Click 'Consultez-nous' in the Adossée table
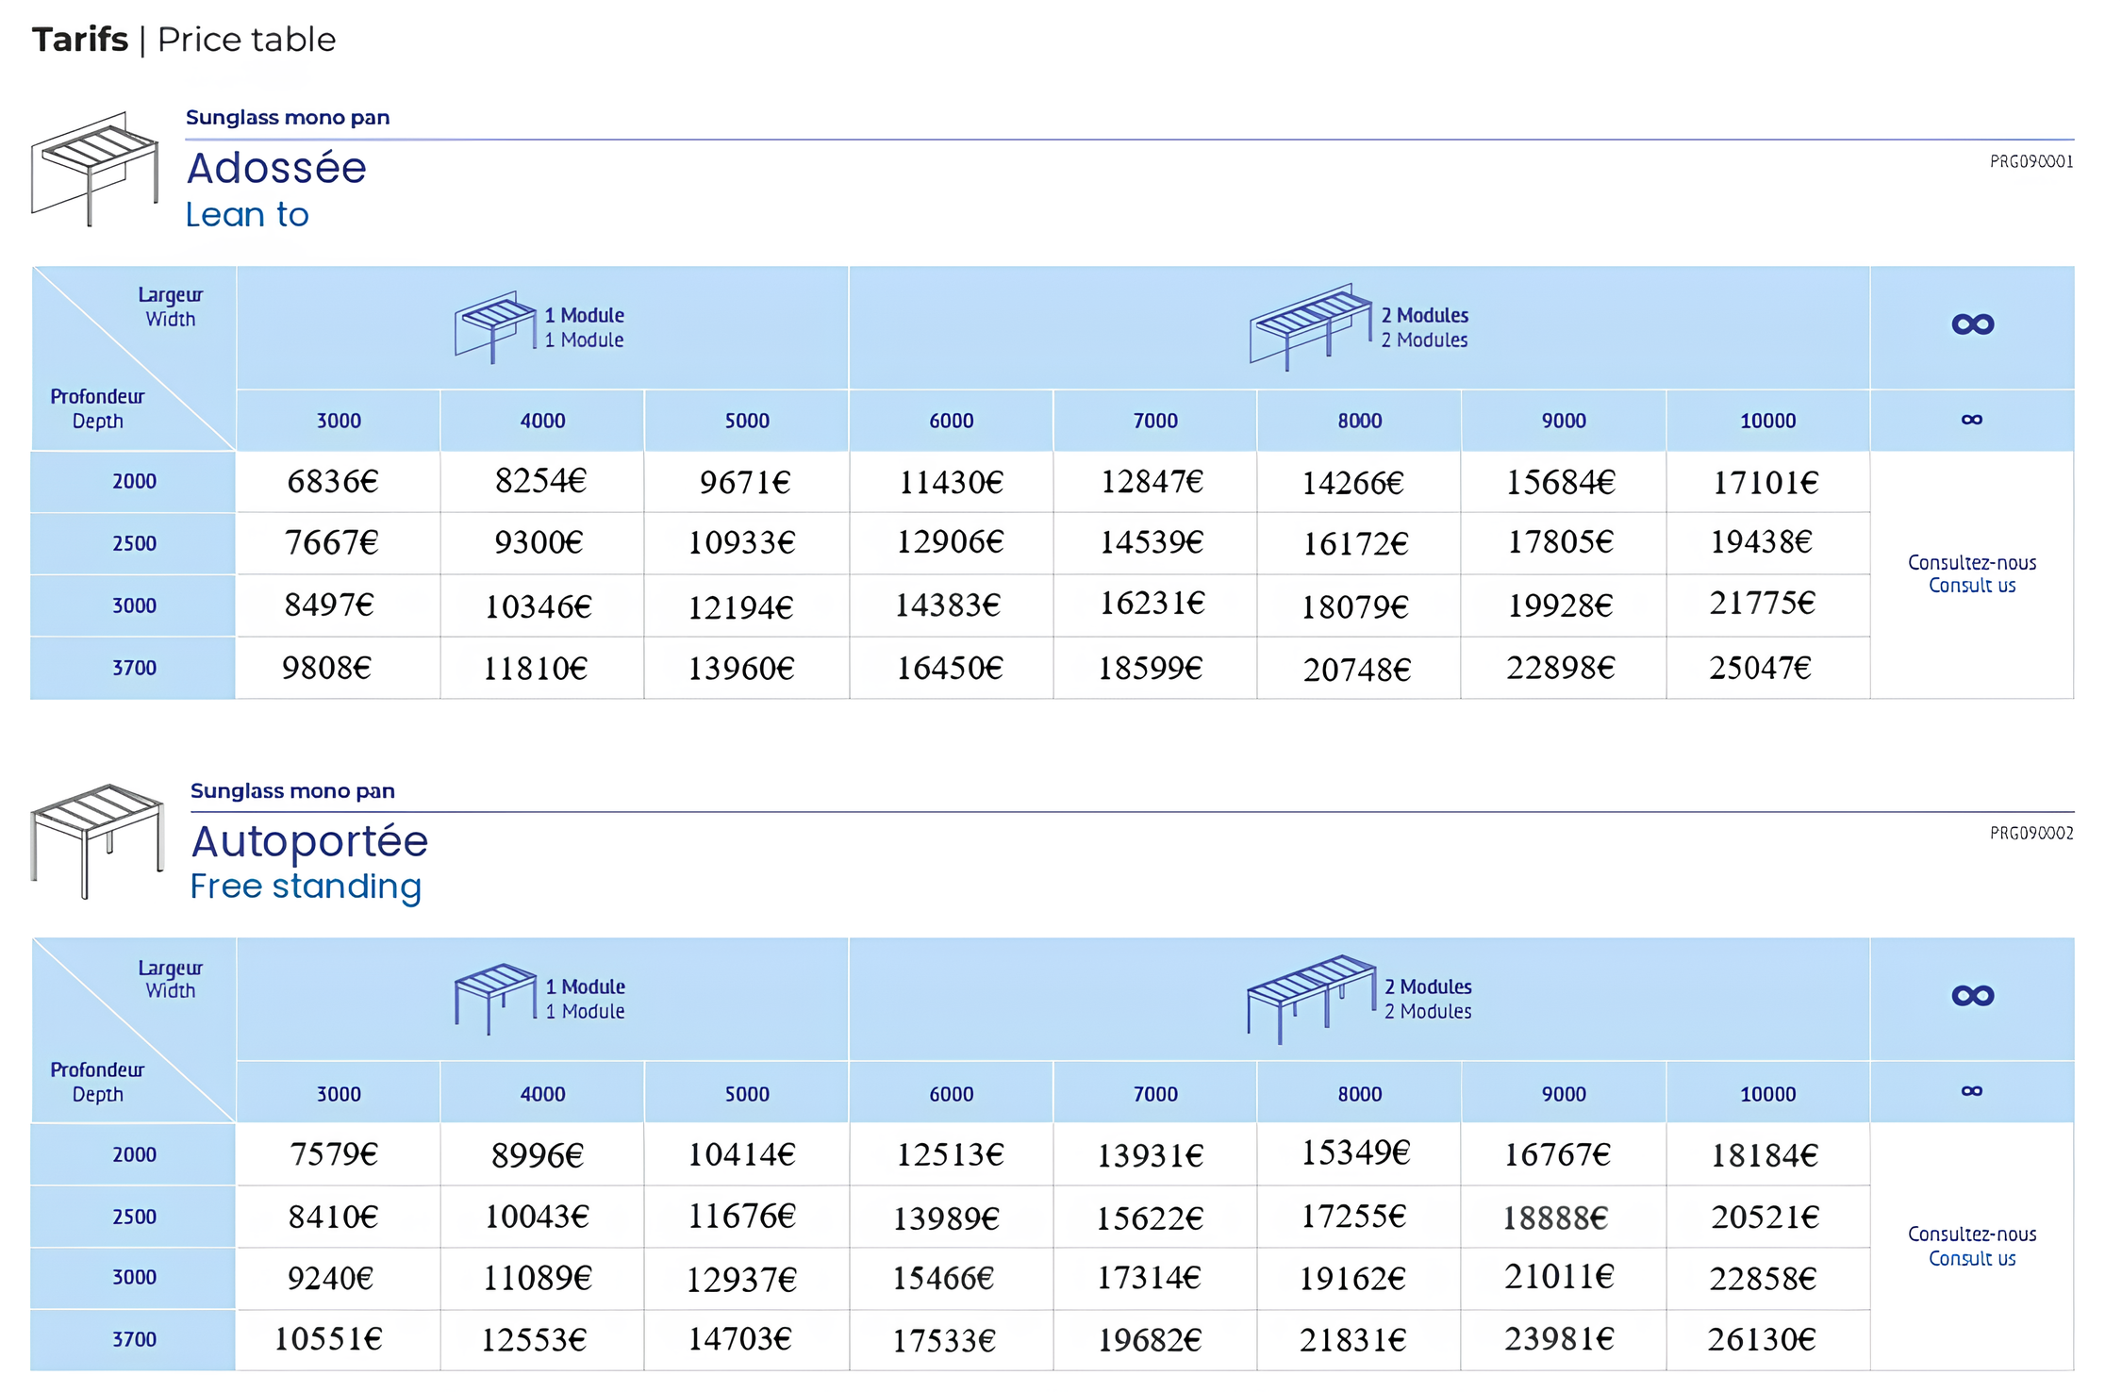Image resolution: width=2122 pixels, height=1392 pixels. point(1972,563)
